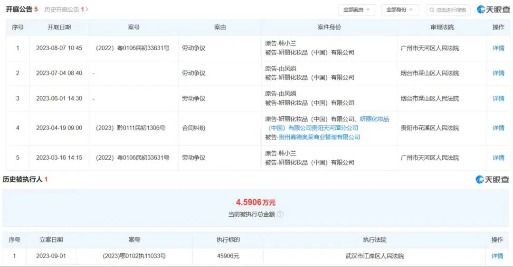Click 原告-由凤娟 in row 3
This screenshot has width=513, height=267.
(280, 94)
